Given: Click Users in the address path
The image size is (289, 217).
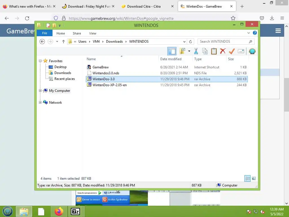Looking at the screenshot, I should pyautogui.click(x=82, y=42).
